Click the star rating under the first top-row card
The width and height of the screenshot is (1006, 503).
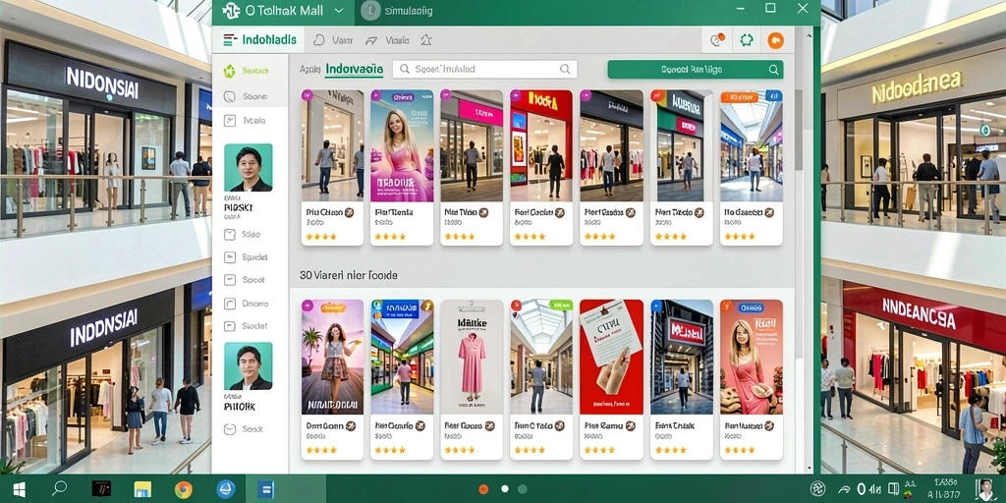point(321,236)
